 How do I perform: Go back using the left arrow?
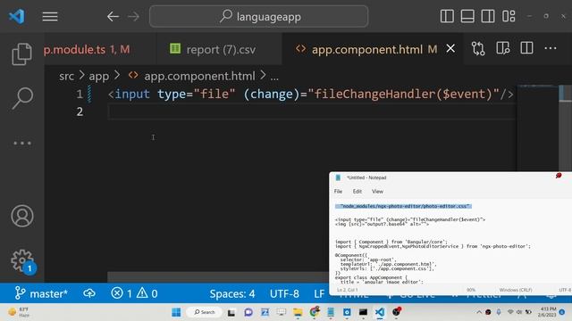[114, 16]
